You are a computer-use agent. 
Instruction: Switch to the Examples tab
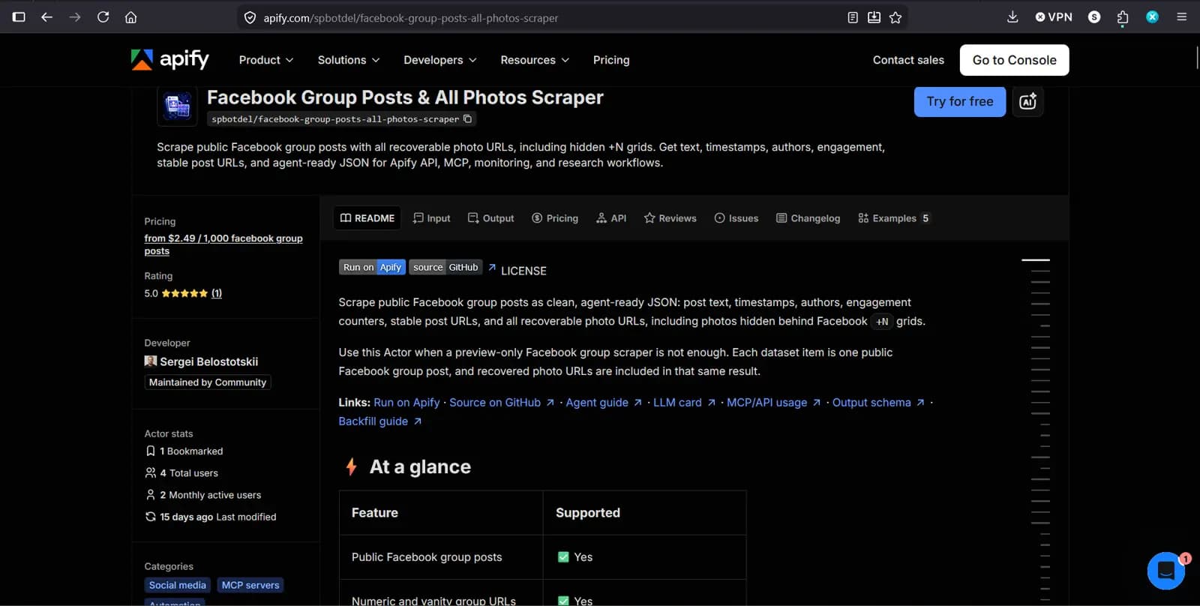pos(893,218)
